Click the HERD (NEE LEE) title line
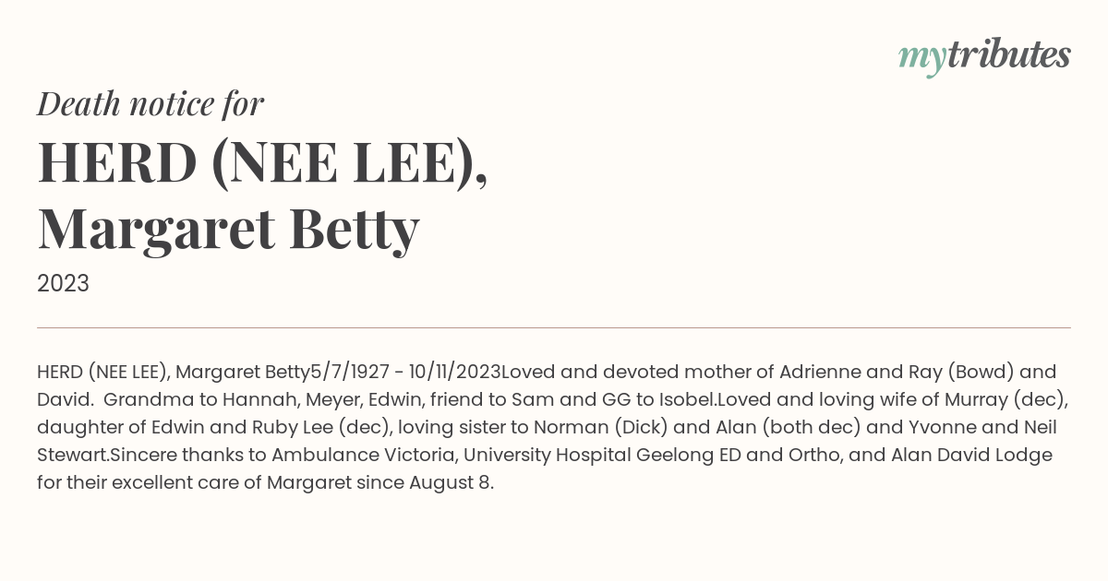 click(262, 163)
